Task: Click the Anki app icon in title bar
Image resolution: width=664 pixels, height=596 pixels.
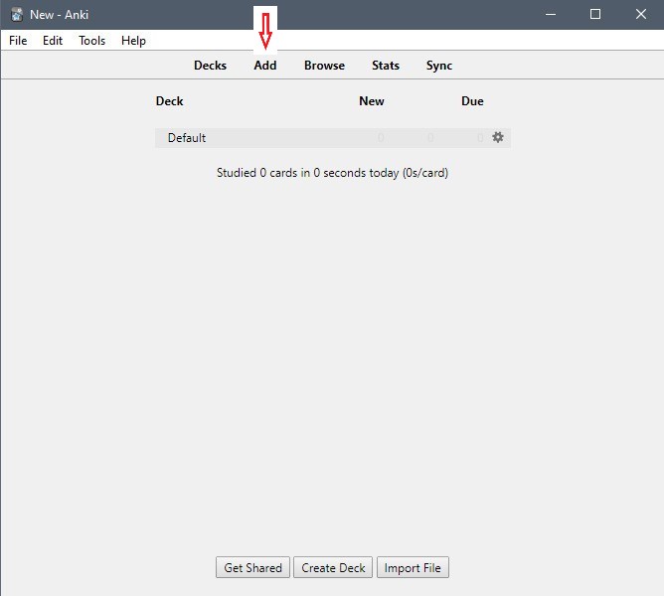Action: click(17, 14)
